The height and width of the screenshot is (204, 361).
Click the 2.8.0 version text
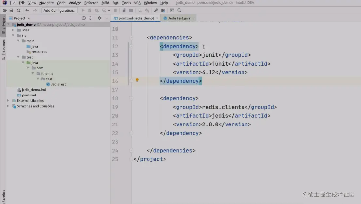pos(210,124)
